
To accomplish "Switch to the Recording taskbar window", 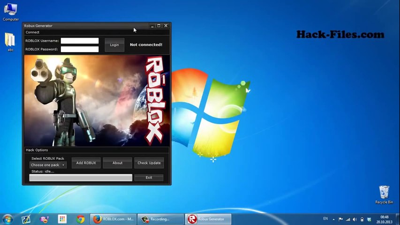I will coord(160,219).
